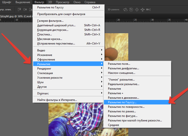Viewport: 188px width, 136px height.
Task: Choose Преобразовать для смарт-фильтров
Action: 68,14
